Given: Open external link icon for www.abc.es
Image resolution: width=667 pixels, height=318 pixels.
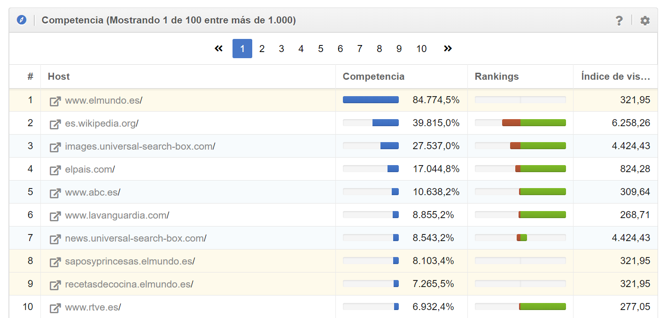Looking at the screenshot, I should [55, 193].
